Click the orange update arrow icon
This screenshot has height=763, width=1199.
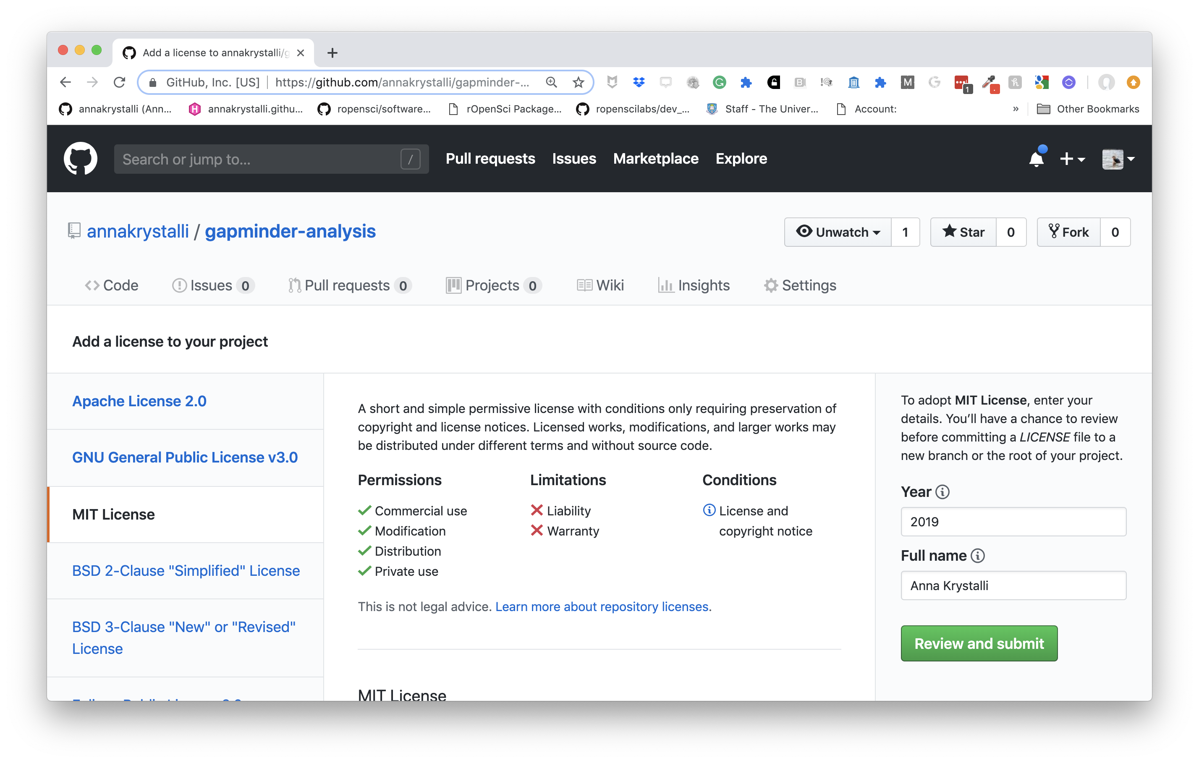(x=1133, y=82)
